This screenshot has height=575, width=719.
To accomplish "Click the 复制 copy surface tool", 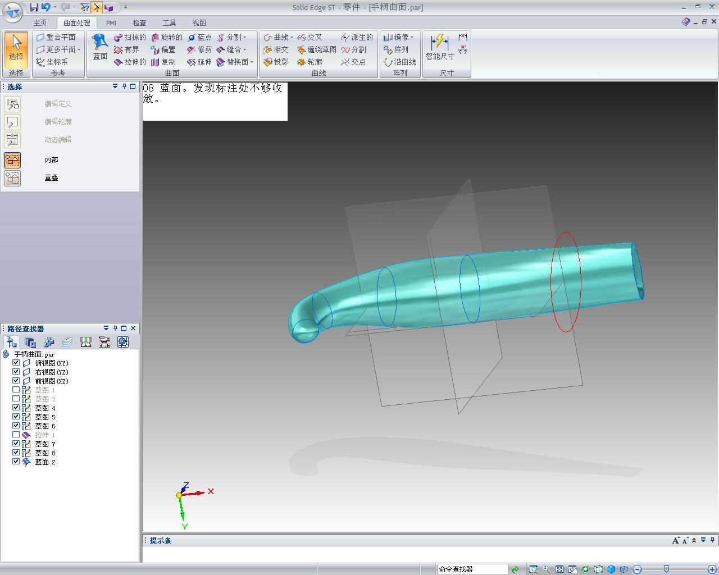I will pyautogui.click(x=163, y=62).
